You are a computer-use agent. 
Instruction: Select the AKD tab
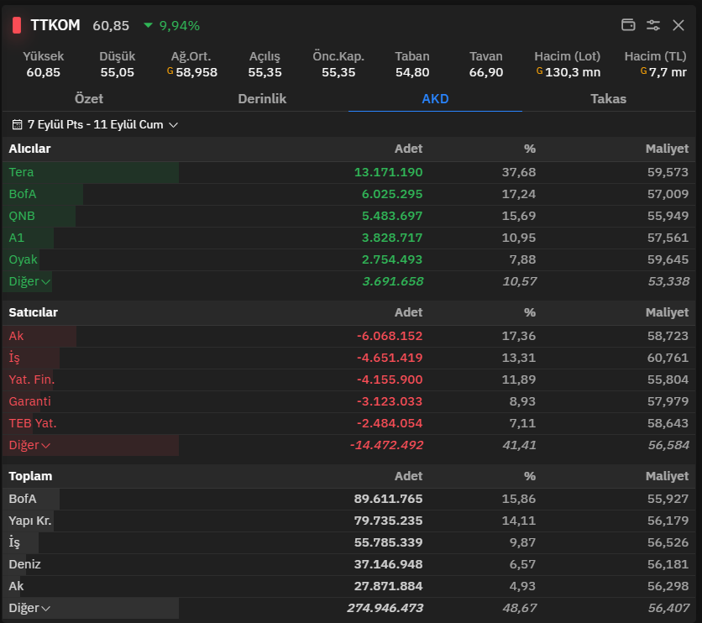(x=435, y=98)
